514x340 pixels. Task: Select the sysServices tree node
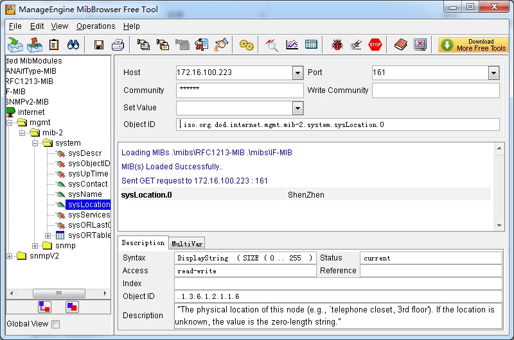click(89, 215)
